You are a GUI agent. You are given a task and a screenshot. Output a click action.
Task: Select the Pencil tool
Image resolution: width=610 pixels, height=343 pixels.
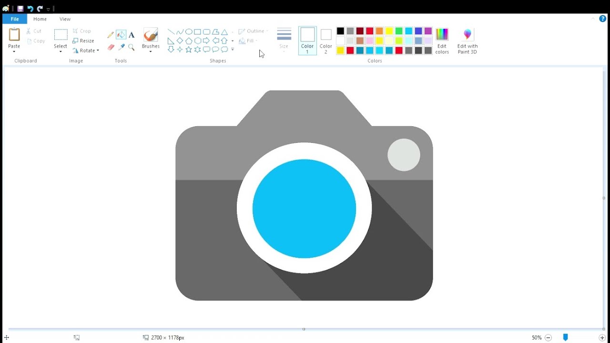click(x=111, y=35)
